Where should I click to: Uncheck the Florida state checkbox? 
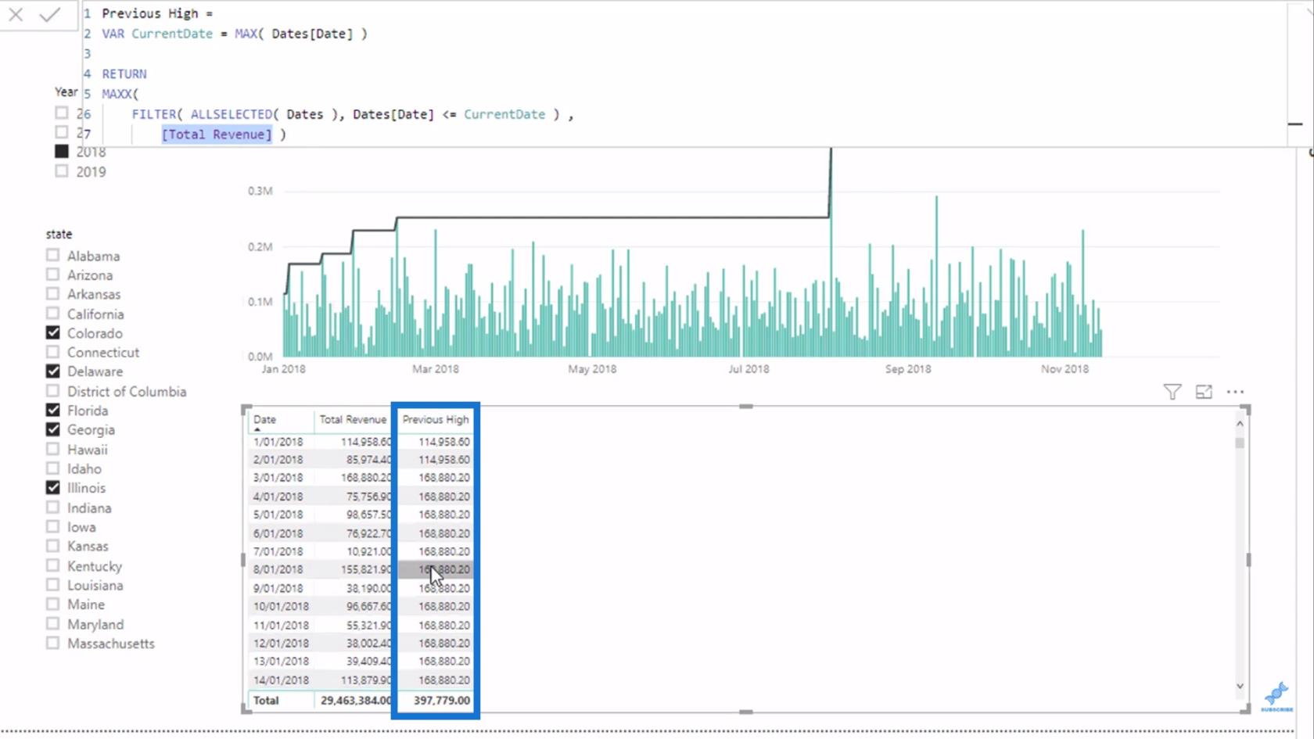tap(52, 410)
